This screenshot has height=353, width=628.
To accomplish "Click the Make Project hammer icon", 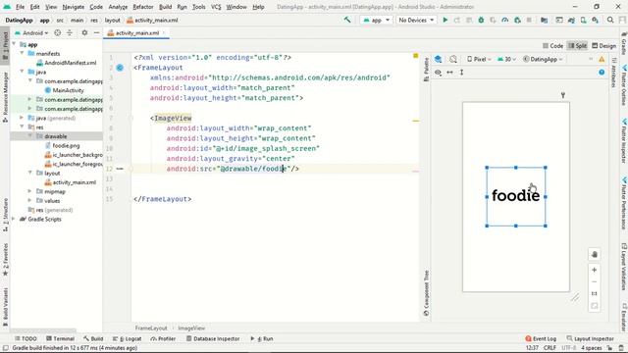I will click(x=347, y=20).
